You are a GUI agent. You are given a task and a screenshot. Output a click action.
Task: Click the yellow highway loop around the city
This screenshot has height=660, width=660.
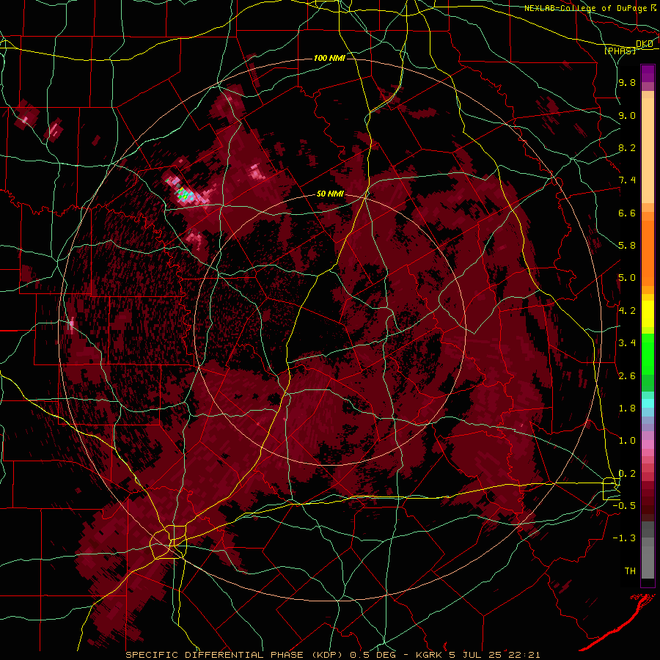pos(169,543)
